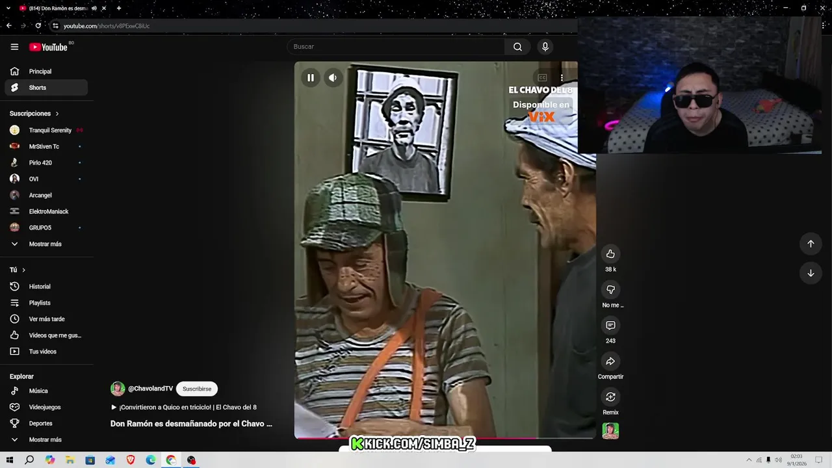Open the Windows Start menu
The image size is (832, 468).
(9, 460)
